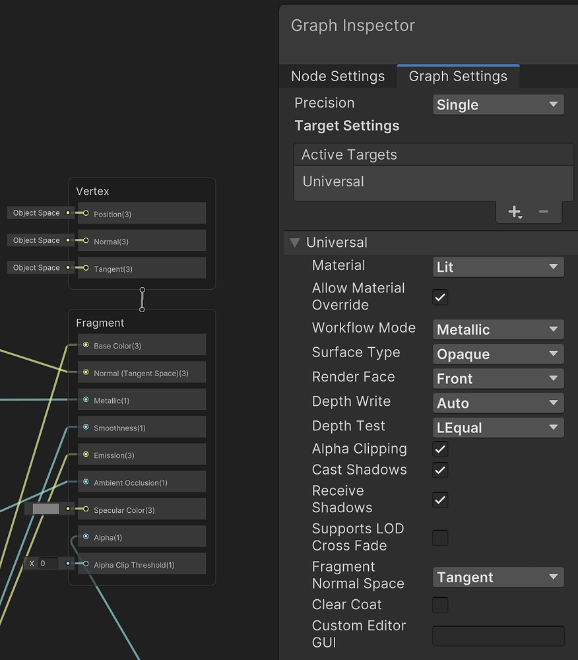The image size is (578, 660).
Task: Click the Smoothness(1) port icon
Action: click(x=84, y=427)
